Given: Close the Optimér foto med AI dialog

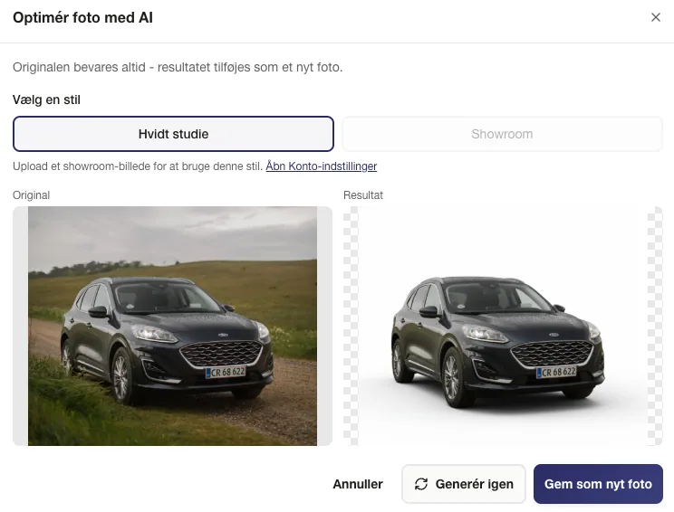Looking at the screenshot, I should click(656, 17).
